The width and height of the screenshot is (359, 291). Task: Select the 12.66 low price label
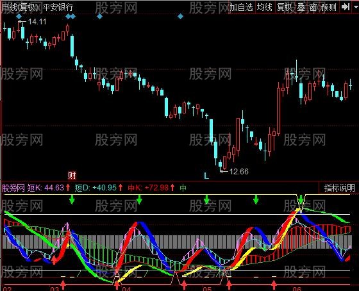pyautogui.click(x=238, y=172)
